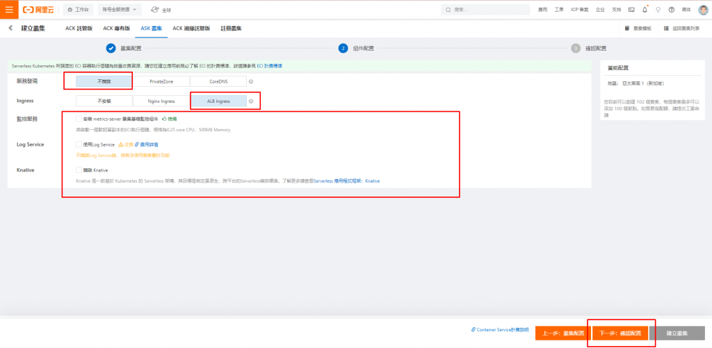712x348 pixels.
Task: Open Container Service計費說明 link
Action: coord(500,330)
